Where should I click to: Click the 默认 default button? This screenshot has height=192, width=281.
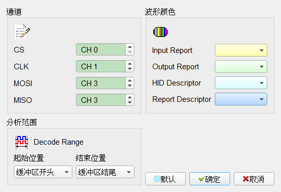pos(165,179)
